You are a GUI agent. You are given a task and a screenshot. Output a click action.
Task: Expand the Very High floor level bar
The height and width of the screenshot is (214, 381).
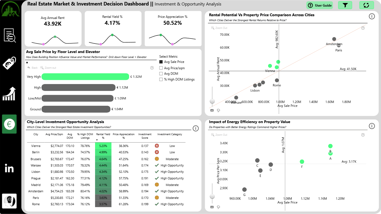click(x=85, y=77)
